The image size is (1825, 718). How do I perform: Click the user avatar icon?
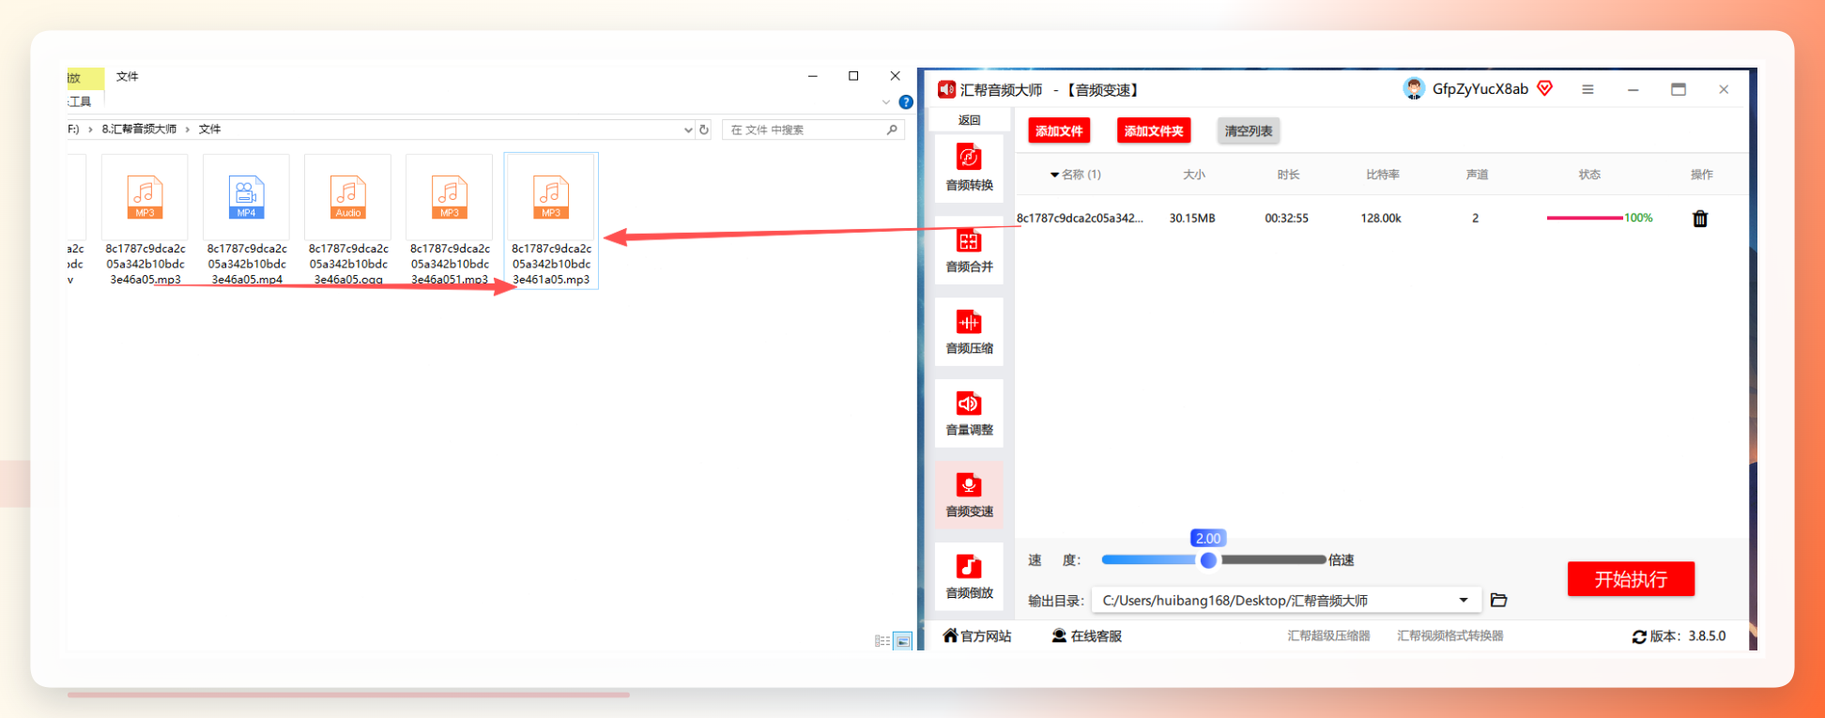[1414, 89]
